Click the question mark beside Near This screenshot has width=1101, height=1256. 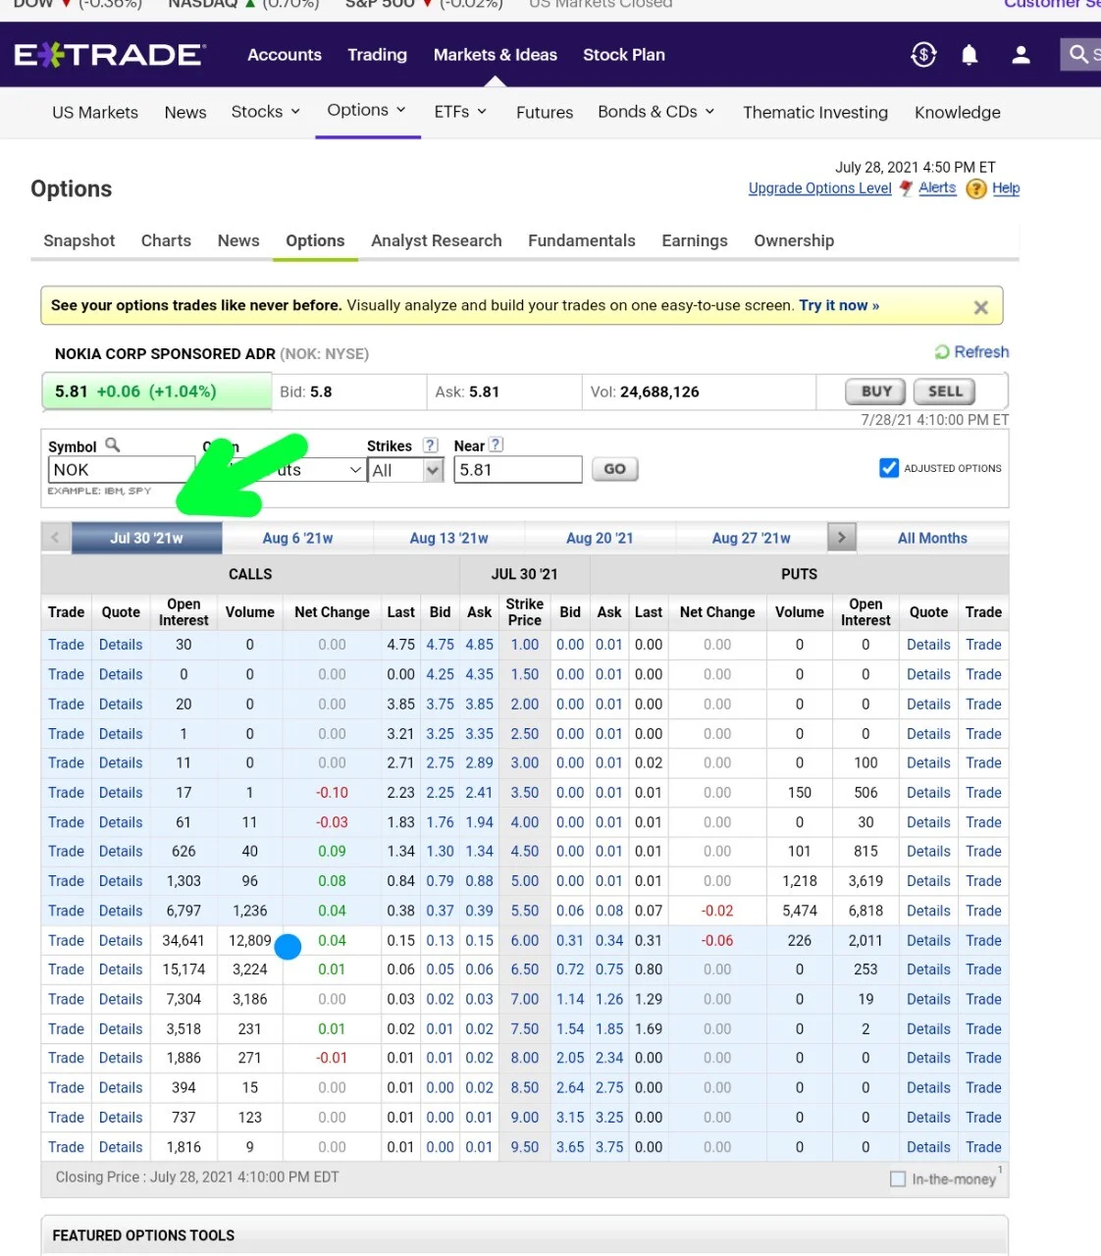coord(497,445)
